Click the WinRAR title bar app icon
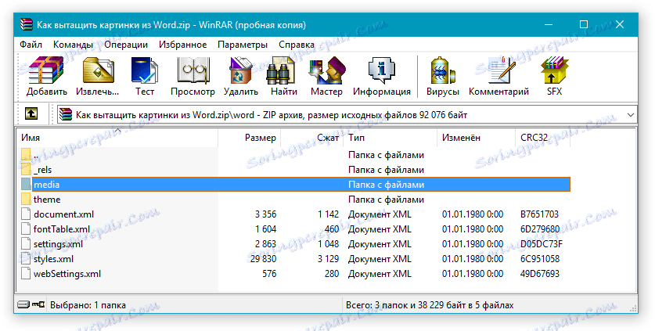Screen dimensions: 655x331 tap(27, 25)
